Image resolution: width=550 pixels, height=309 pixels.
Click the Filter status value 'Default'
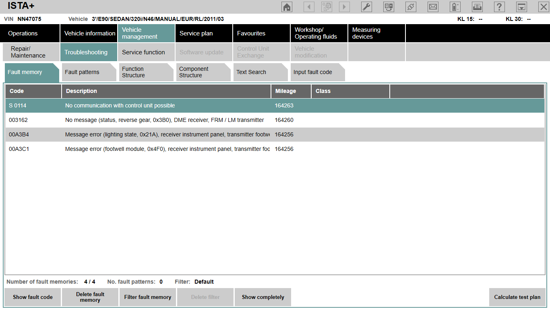204,282
